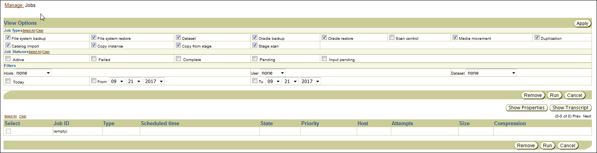Click the upper Remove button
The height and width of the screenshot is (153, 597).
[x=533, y=95]
